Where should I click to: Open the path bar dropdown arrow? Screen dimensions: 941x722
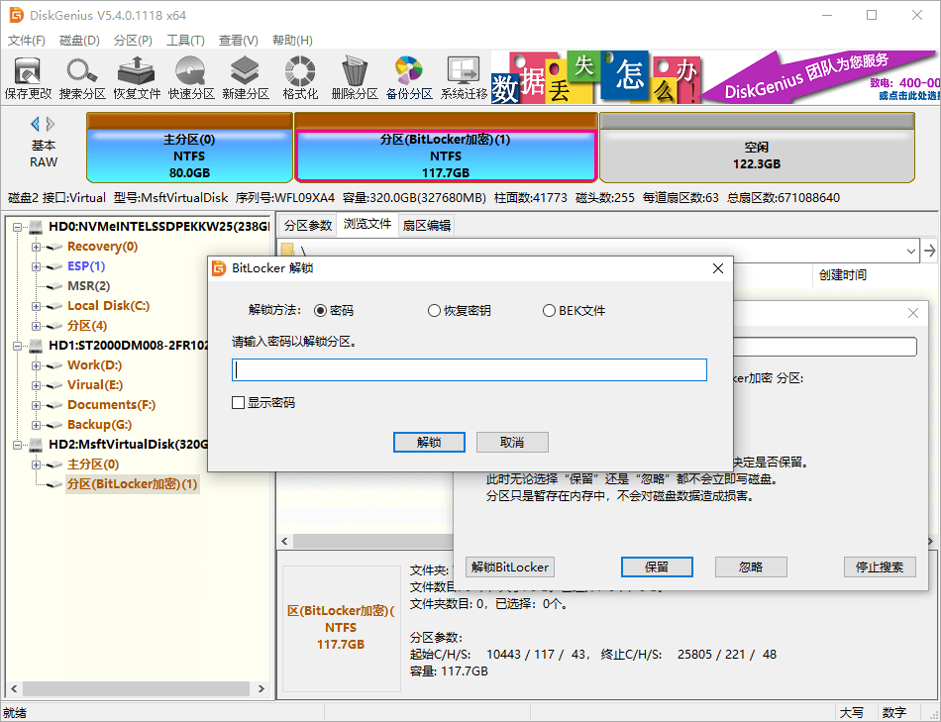pos(911,251)
